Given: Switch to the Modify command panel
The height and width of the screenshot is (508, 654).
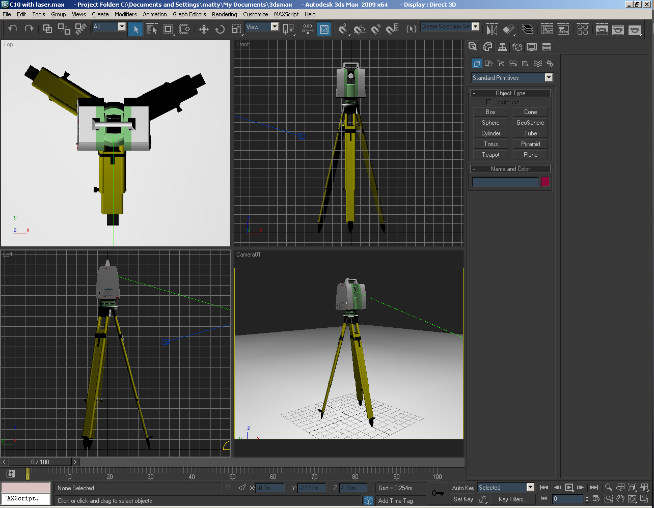Looking at the screenshot, I should (487, 47).
